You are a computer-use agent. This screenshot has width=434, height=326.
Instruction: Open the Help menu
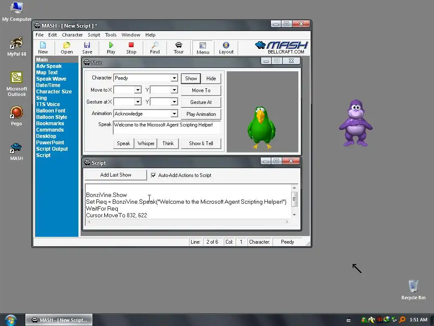[x=150, y=35]
